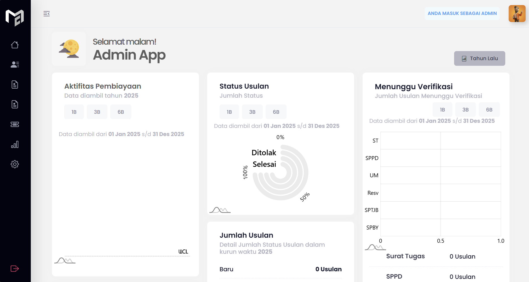Open the bar chart reports sidebar icon
The width and height of the screenshot is (529, 282).
point(15,145)
